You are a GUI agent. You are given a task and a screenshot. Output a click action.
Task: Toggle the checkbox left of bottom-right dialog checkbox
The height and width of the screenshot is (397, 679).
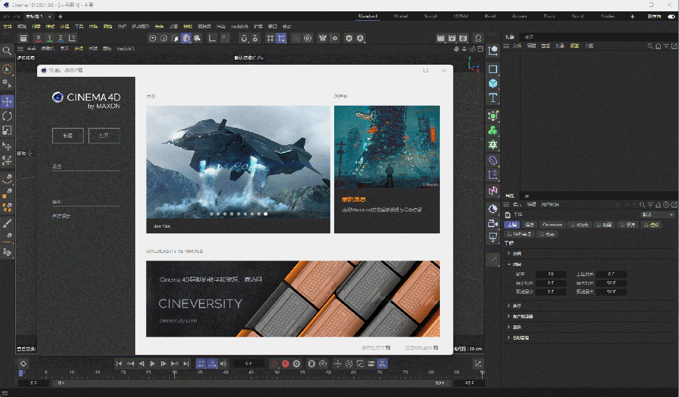click(x=388, y=348)
